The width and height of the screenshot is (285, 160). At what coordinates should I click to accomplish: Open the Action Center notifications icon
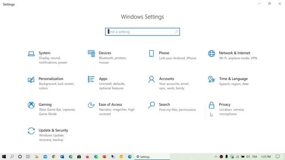(277, 156)
